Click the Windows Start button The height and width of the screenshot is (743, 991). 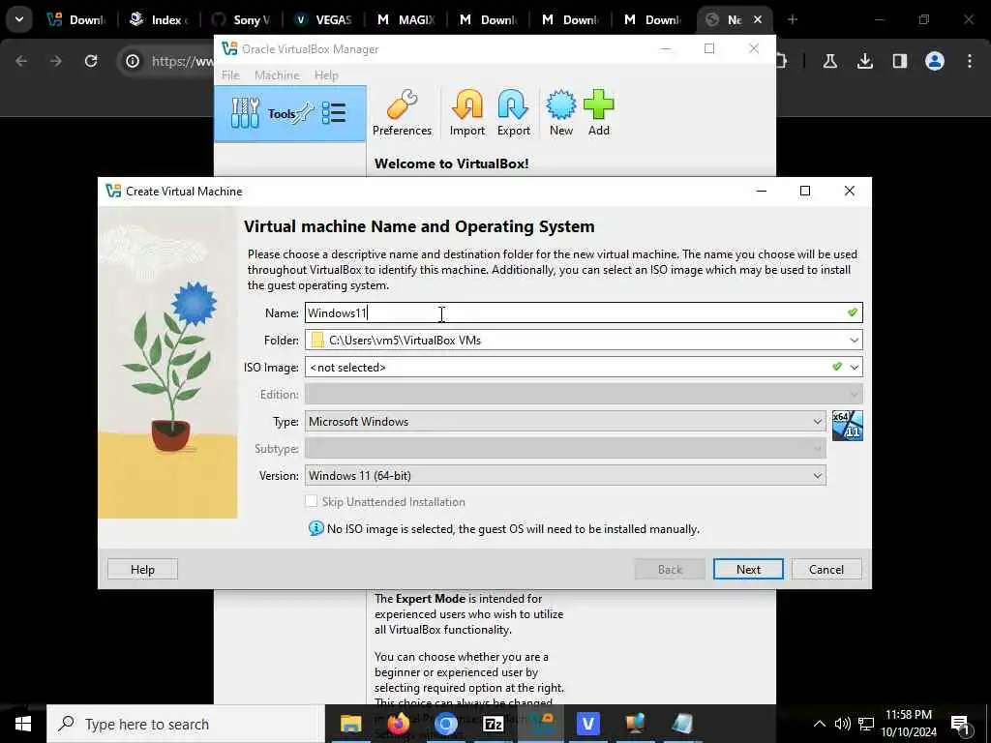click(x=23, y=724)
